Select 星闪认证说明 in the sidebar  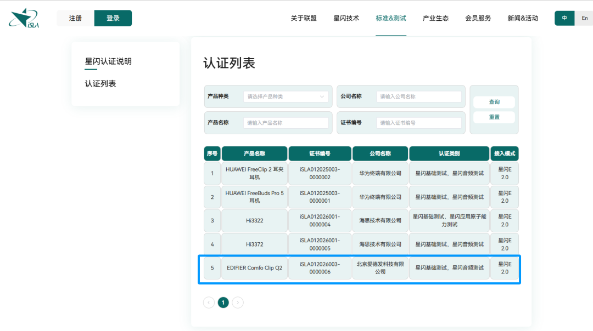pos(108,61)
